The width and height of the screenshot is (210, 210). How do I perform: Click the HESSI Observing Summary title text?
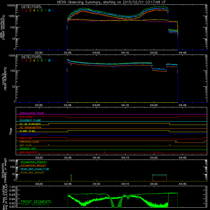111,2
